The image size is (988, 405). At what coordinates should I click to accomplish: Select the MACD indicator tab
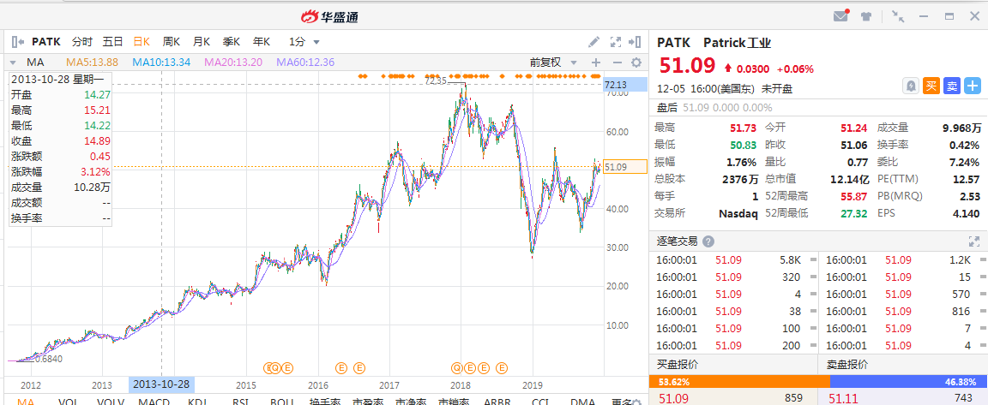[x=154, y=402]
